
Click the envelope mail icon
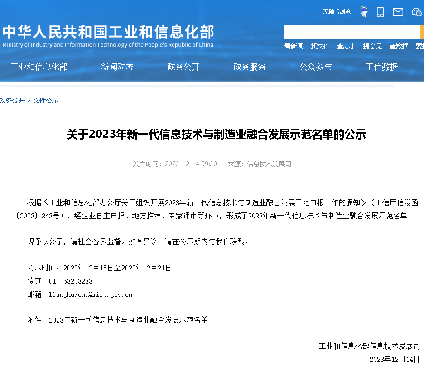398,12
